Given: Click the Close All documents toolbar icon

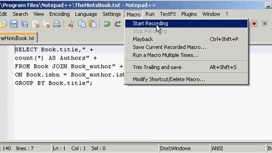Looking at the screenshot, I should point(46,24).
